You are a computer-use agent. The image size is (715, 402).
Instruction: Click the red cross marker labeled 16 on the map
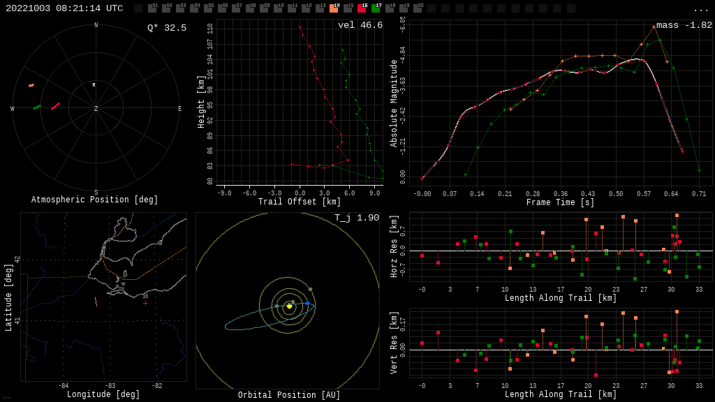(145, 304)
